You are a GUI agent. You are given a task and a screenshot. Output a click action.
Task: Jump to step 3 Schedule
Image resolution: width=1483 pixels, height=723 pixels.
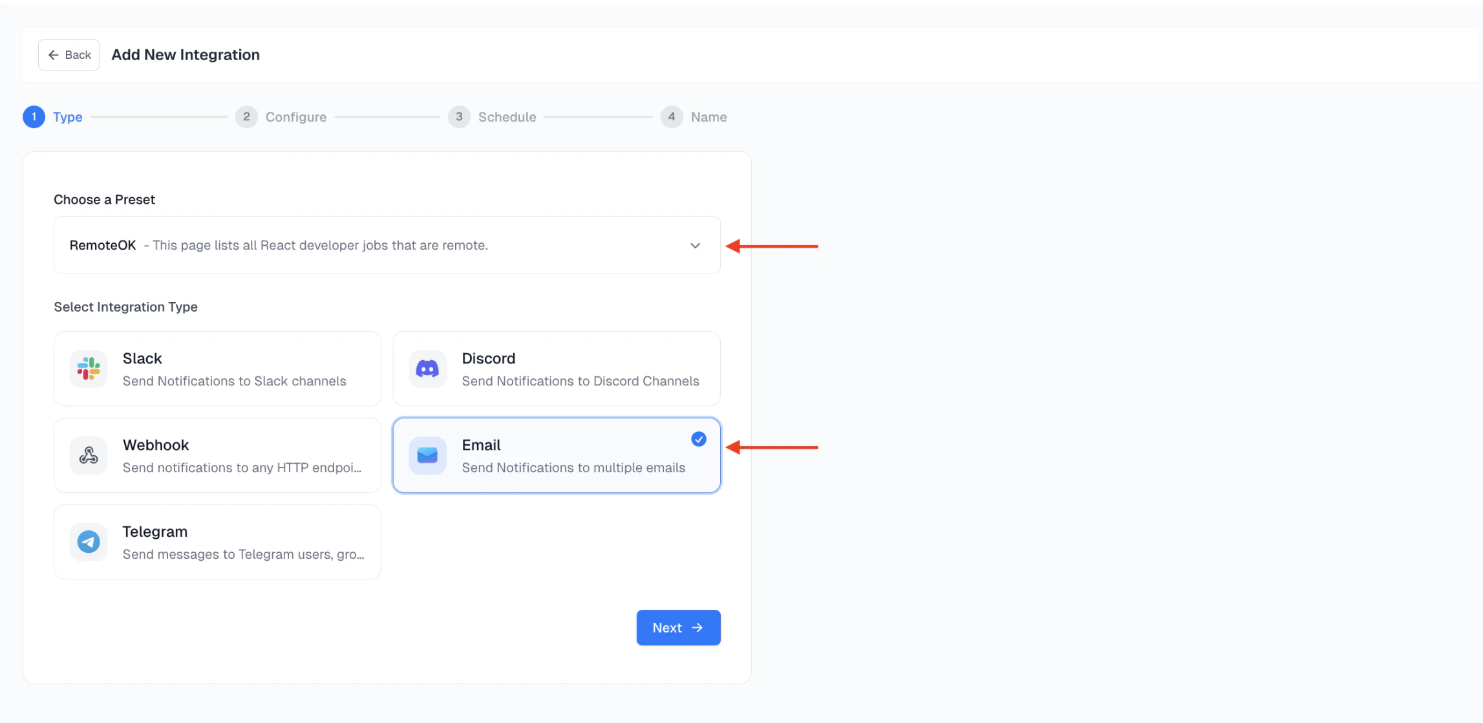click(493, 117)
